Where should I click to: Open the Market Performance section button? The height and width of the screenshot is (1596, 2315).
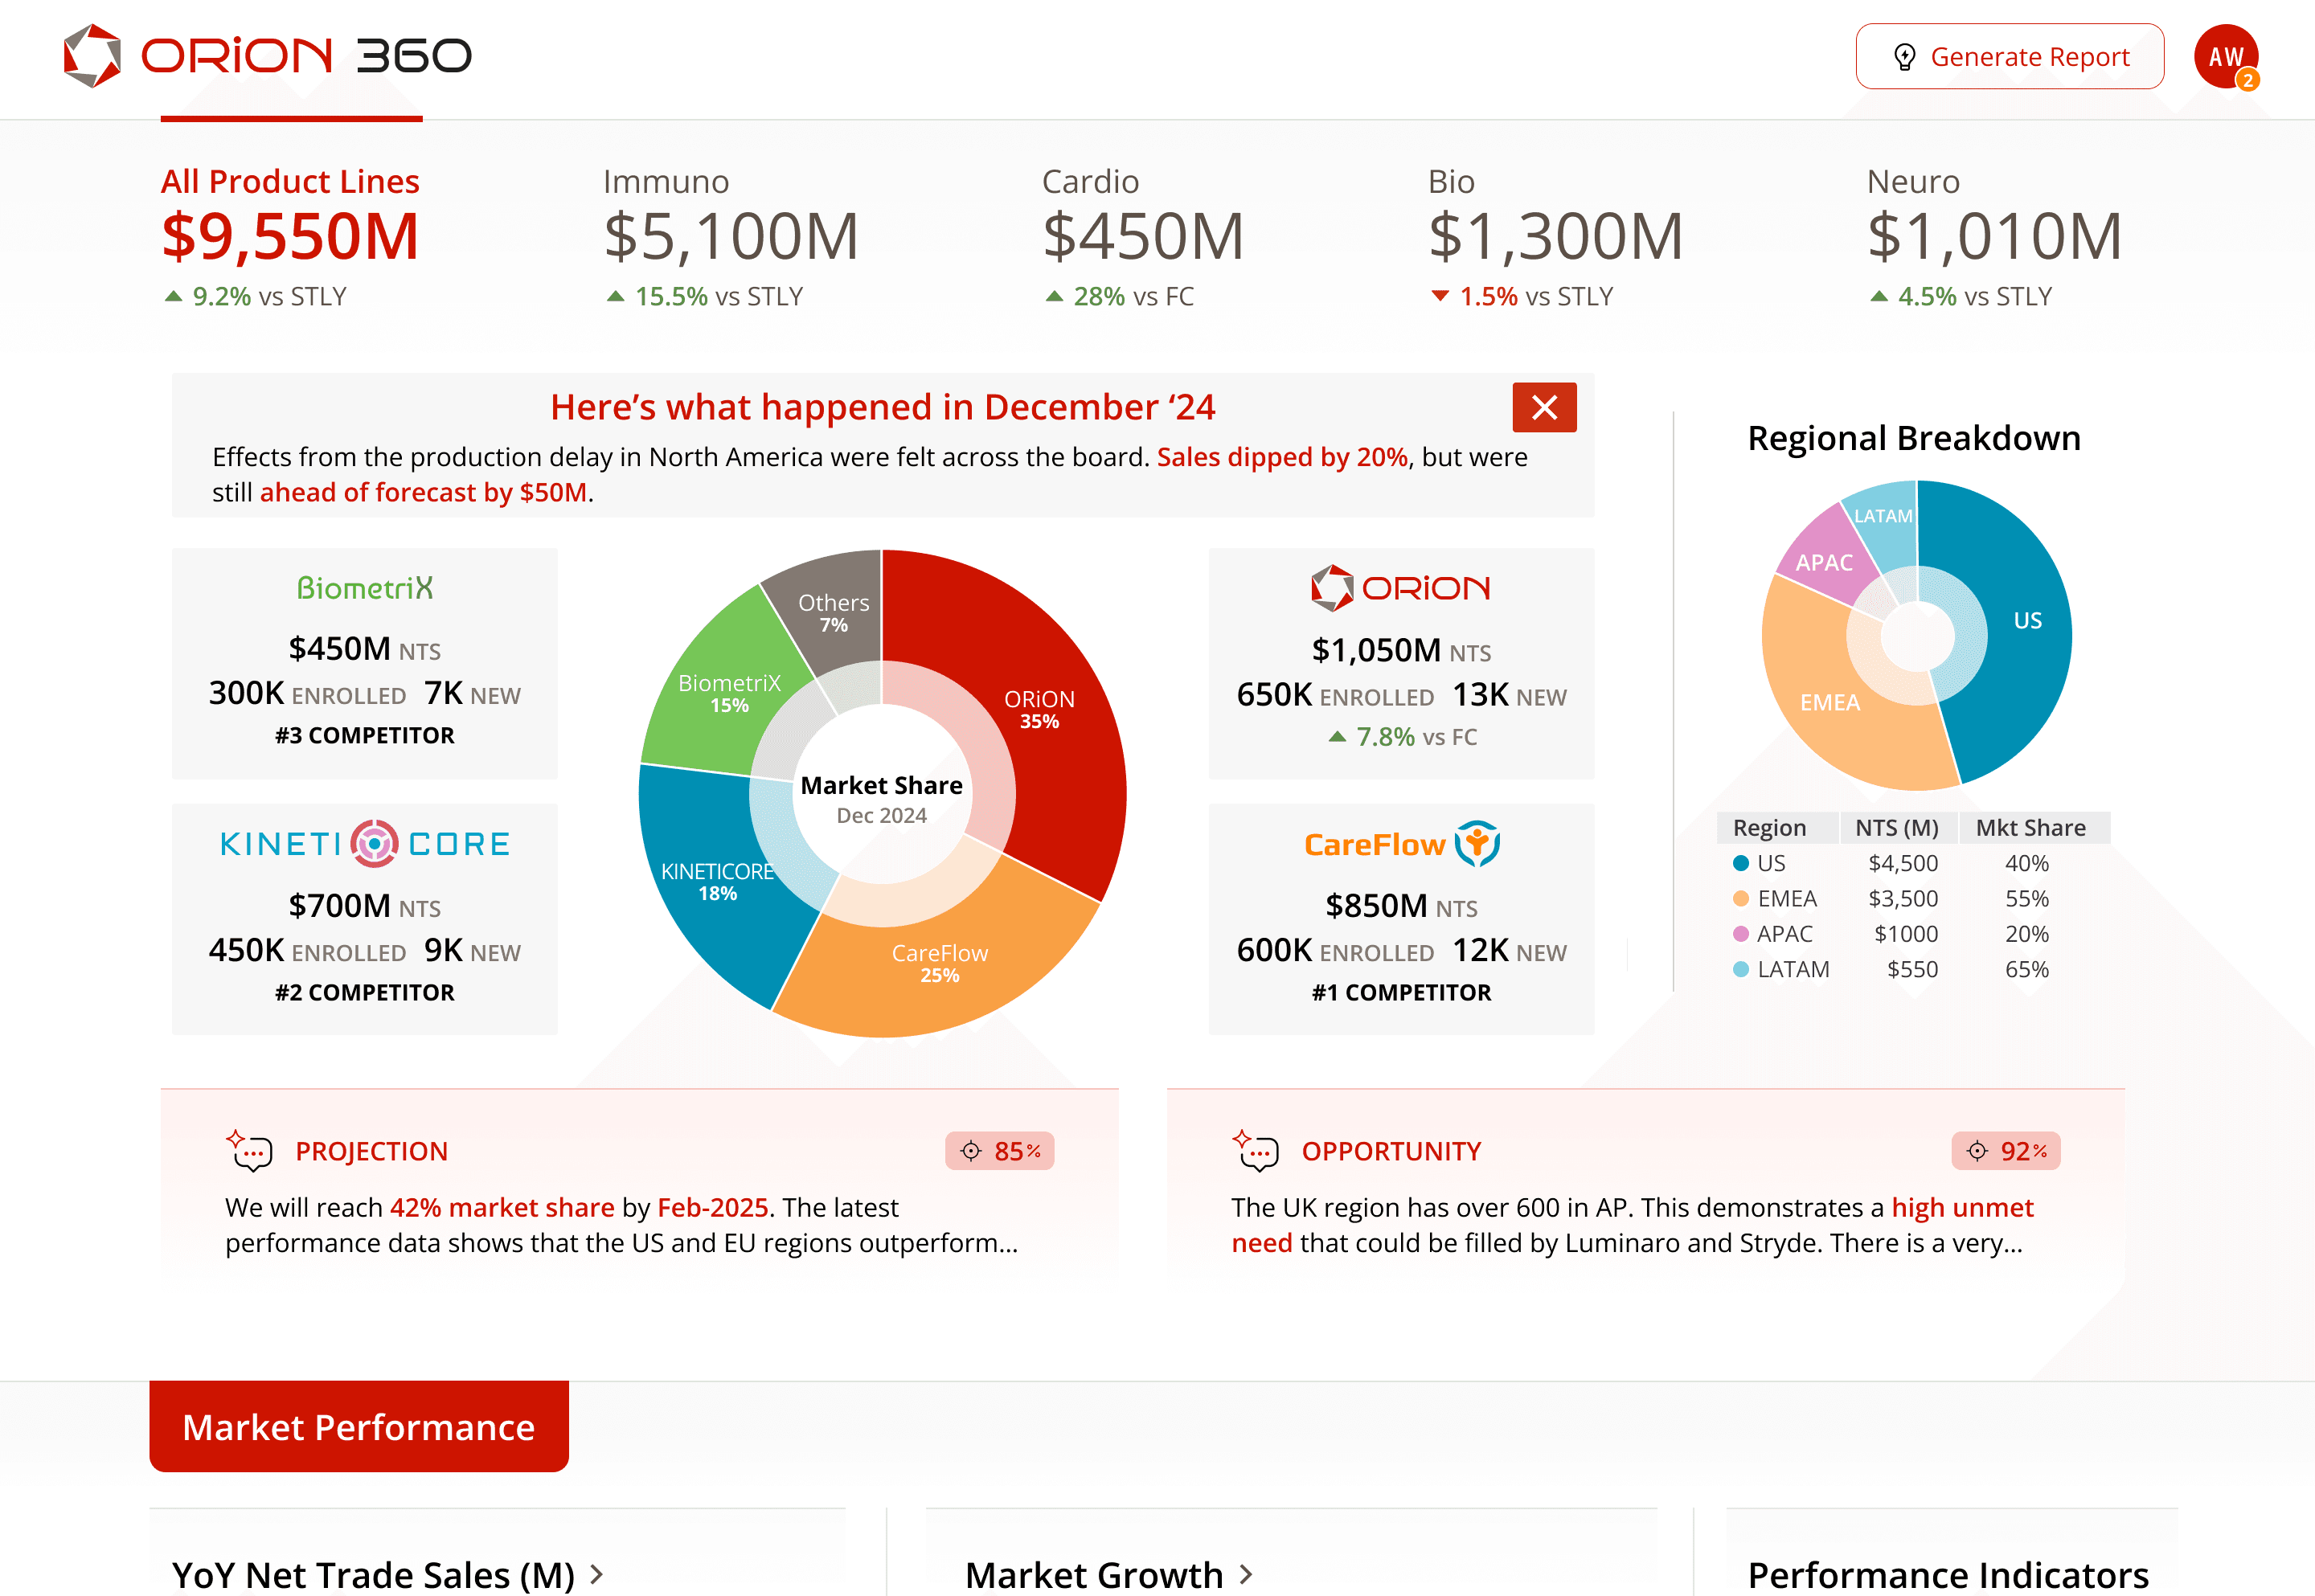[359, 1426]
